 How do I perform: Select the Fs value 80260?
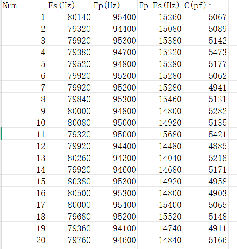click(70, 157)
